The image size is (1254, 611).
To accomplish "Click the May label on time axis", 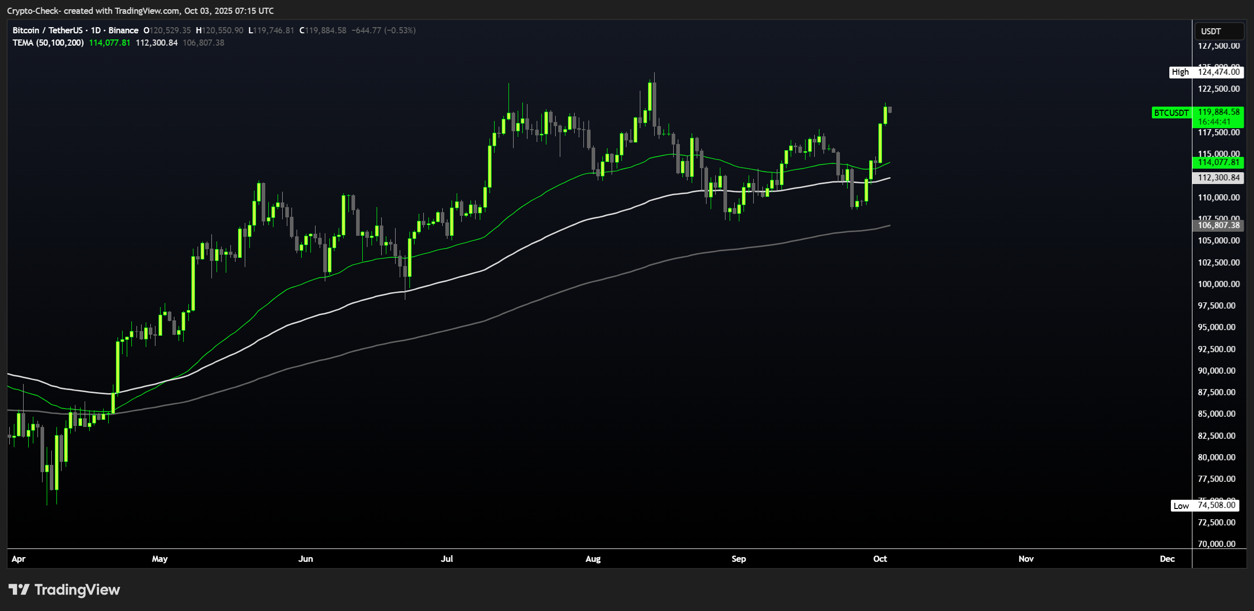I will tap(160, 559).
